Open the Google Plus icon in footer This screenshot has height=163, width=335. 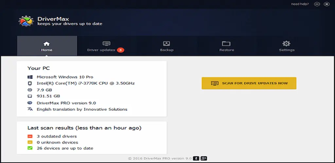pyautogui.click(x=204, y=158)
